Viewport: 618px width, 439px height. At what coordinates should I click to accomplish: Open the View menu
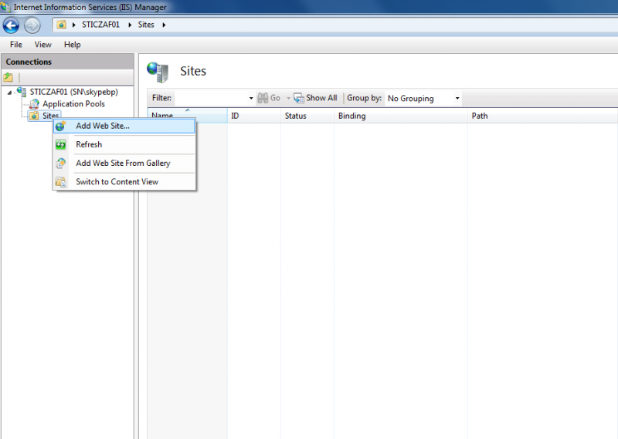coord(42,45)
